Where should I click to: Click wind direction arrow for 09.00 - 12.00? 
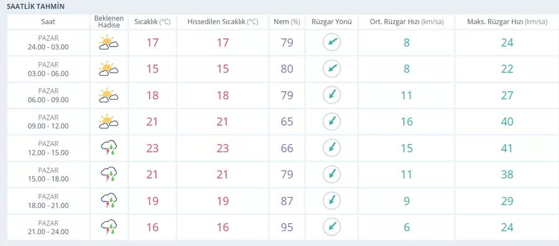[x=332, y=121]
